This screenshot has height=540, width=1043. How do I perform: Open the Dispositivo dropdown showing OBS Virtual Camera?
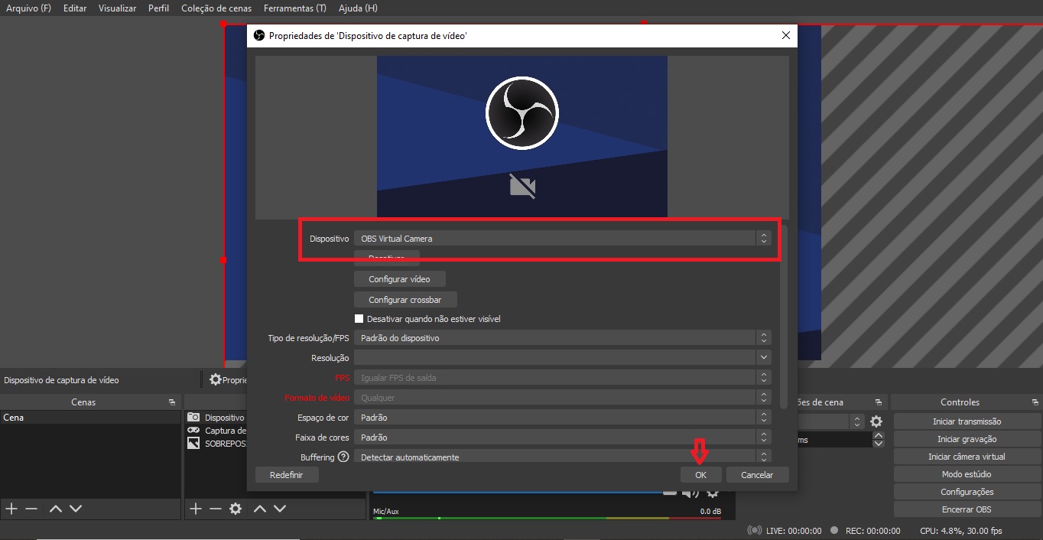pos(561,239)
